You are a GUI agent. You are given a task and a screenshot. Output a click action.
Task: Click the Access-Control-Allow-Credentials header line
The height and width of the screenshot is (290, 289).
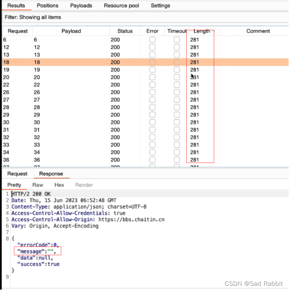[x=68, y=213]
